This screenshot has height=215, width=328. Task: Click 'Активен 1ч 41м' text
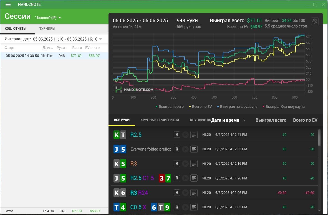tap(127, 27)
